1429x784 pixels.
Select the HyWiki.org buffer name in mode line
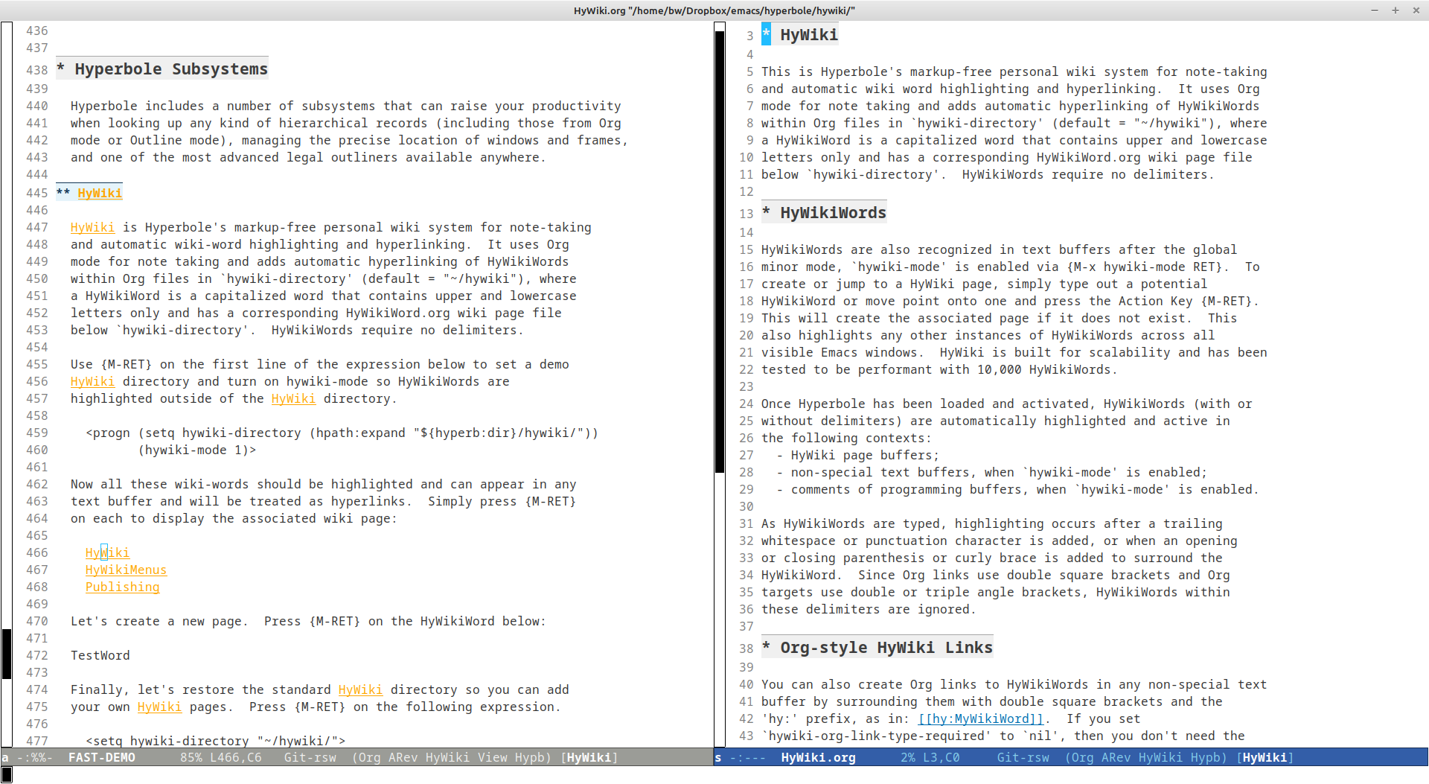coord(817,758)
